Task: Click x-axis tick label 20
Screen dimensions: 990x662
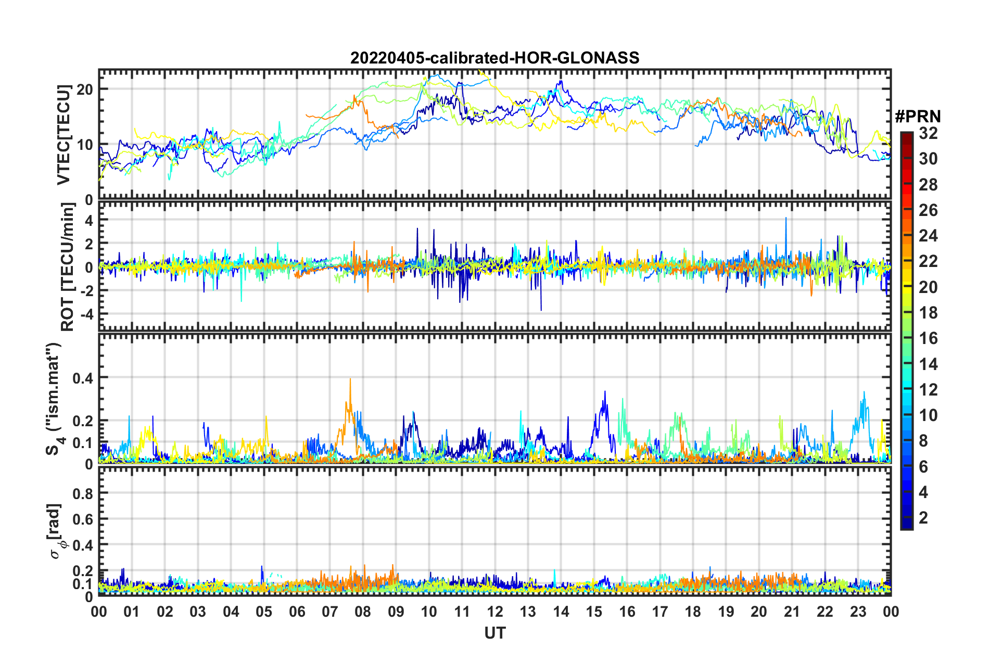Action: point(759,612)
